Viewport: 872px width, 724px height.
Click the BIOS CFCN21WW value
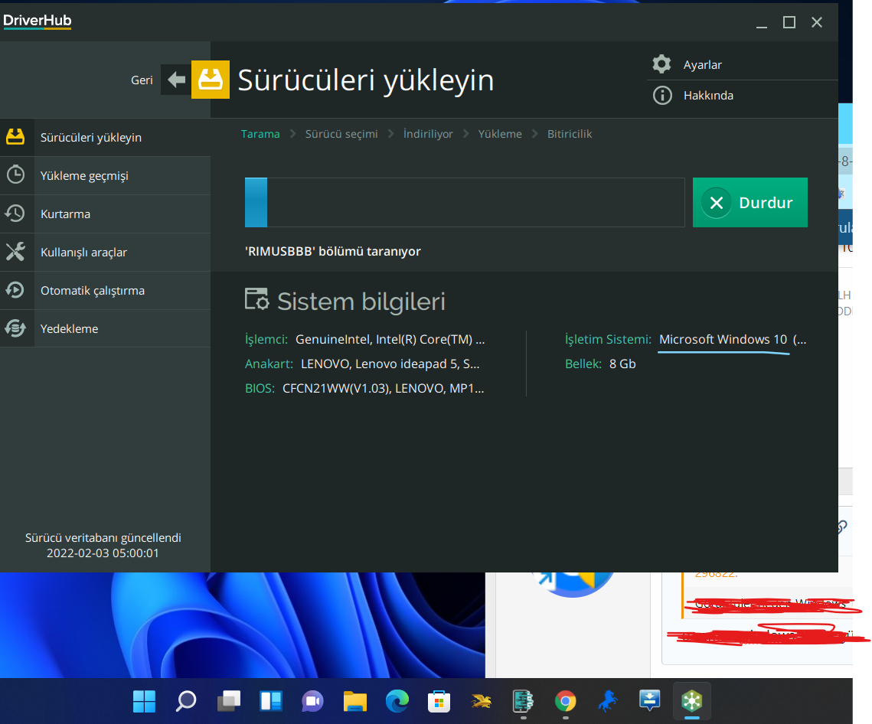pyautogui.click(x=383, y=388)
